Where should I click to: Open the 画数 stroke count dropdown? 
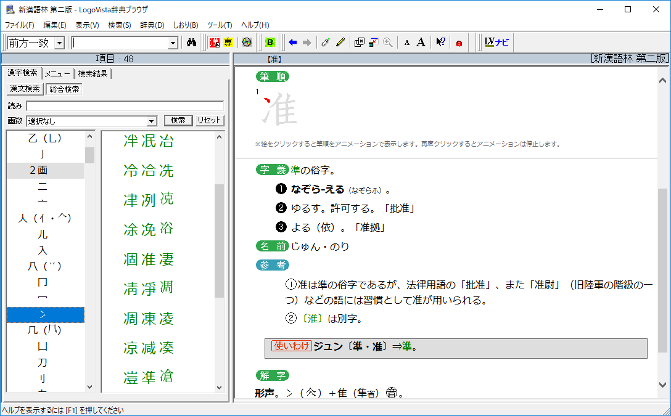tap(152, 121)
